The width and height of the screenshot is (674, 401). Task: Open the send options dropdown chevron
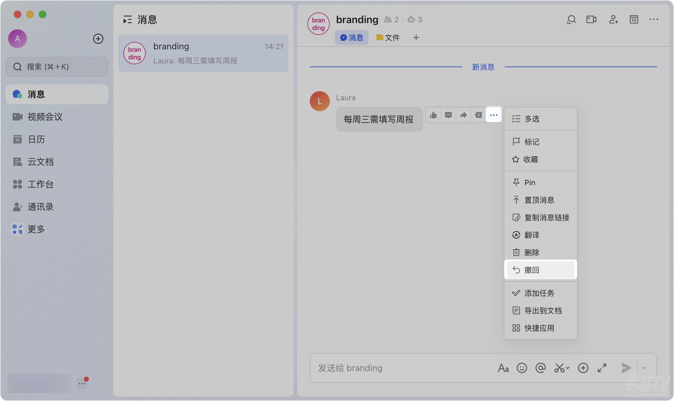(644, 368)
